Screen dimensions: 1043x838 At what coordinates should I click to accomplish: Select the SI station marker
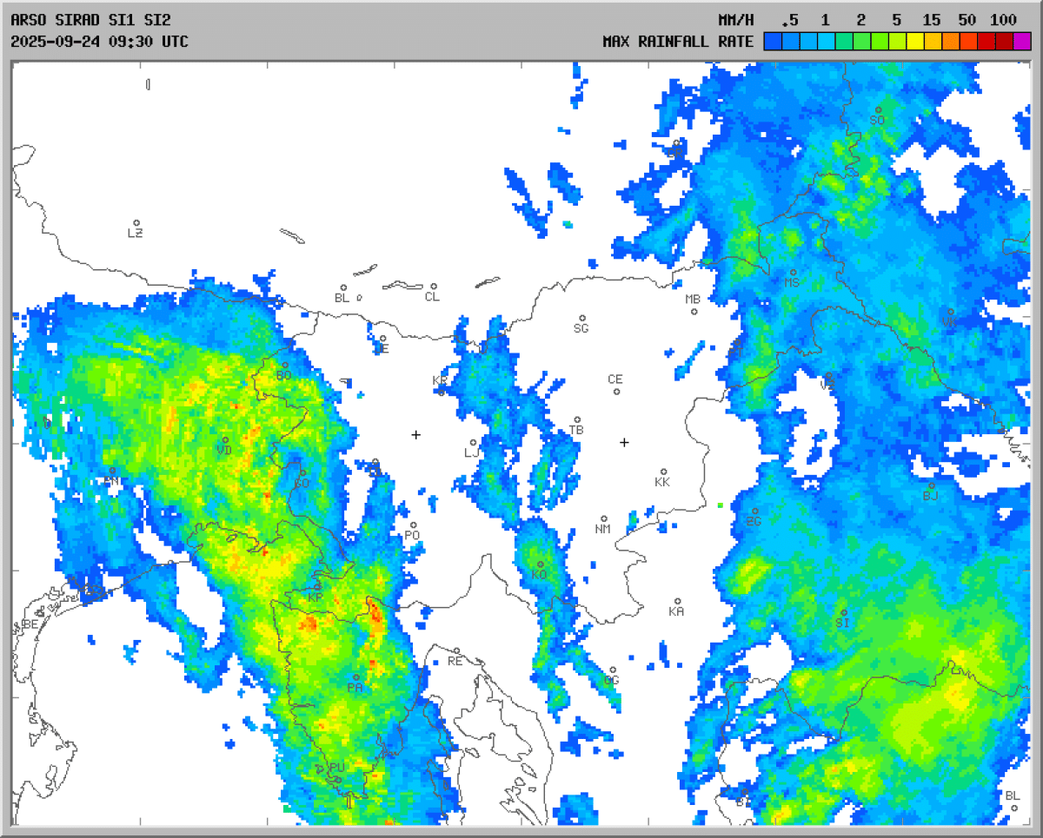(x=844, y=612)
